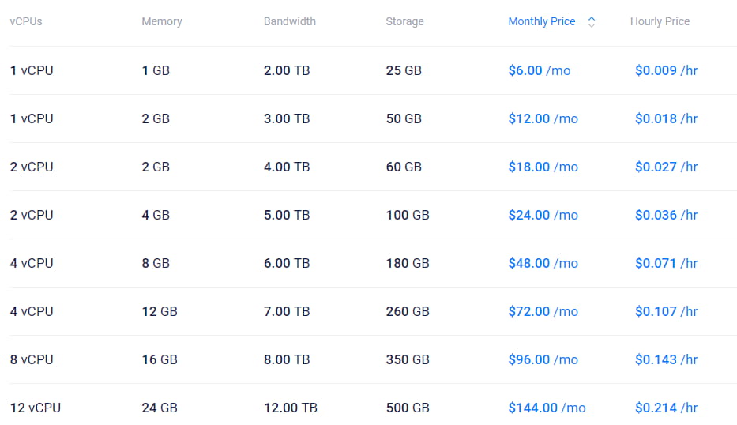
Task: Click the Storage column header
Action: [404, 22]
